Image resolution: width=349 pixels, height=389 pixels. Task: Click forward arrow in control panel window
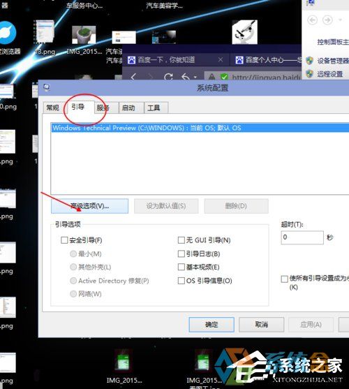tap(327, 20)
